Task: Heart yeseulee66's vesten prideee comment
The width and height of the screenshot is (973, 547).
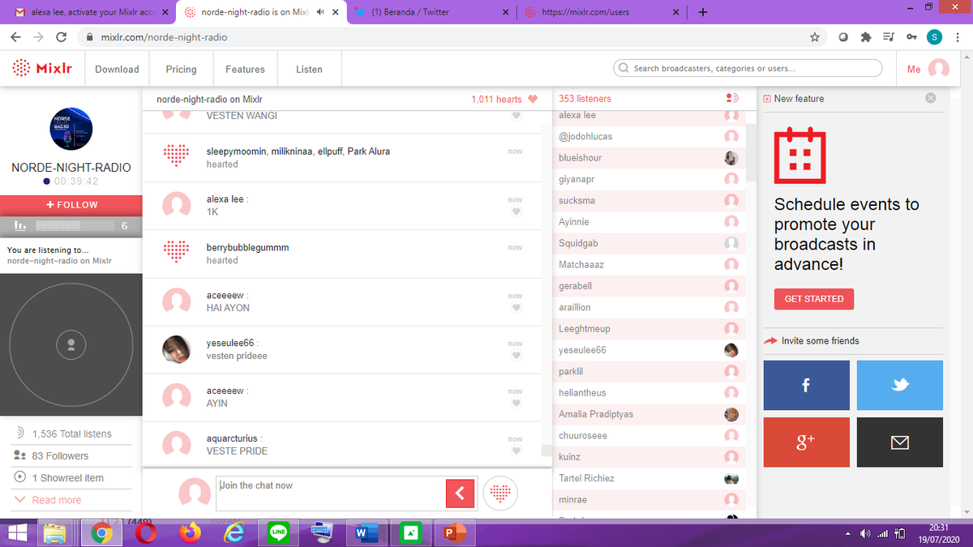Action: coord(516,356)
